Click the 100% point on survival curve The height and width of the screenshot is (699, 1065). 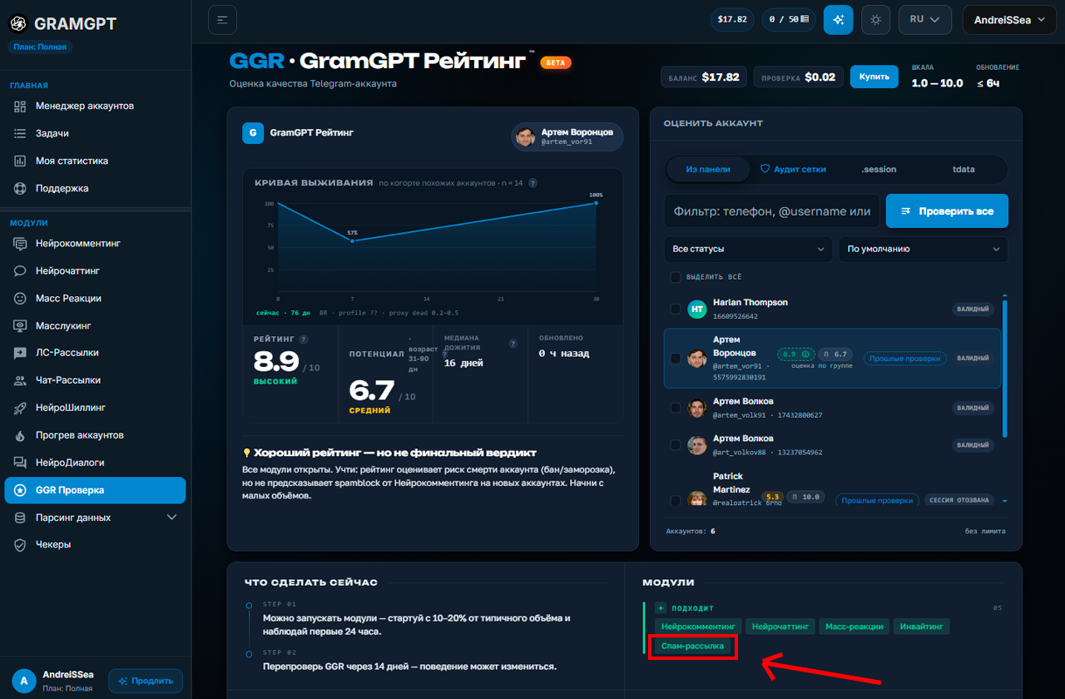[x=596, y=202]
